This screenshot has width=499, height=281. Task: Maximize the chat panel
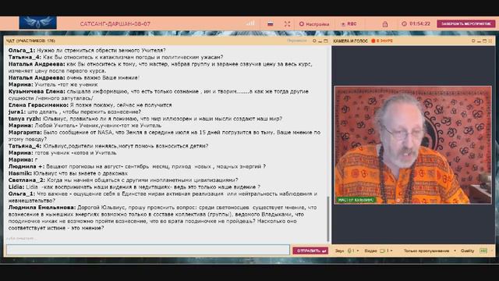(x=326, y=41)
